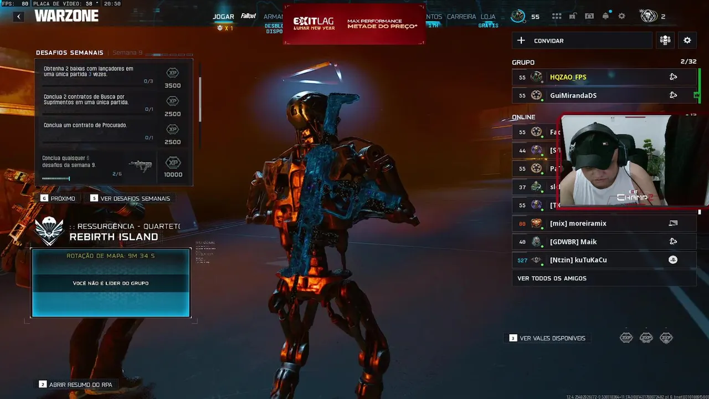Click the Semana 9 label
This screenshot has height=399, width=709.
pyautogui.click(x=127, y=53)
